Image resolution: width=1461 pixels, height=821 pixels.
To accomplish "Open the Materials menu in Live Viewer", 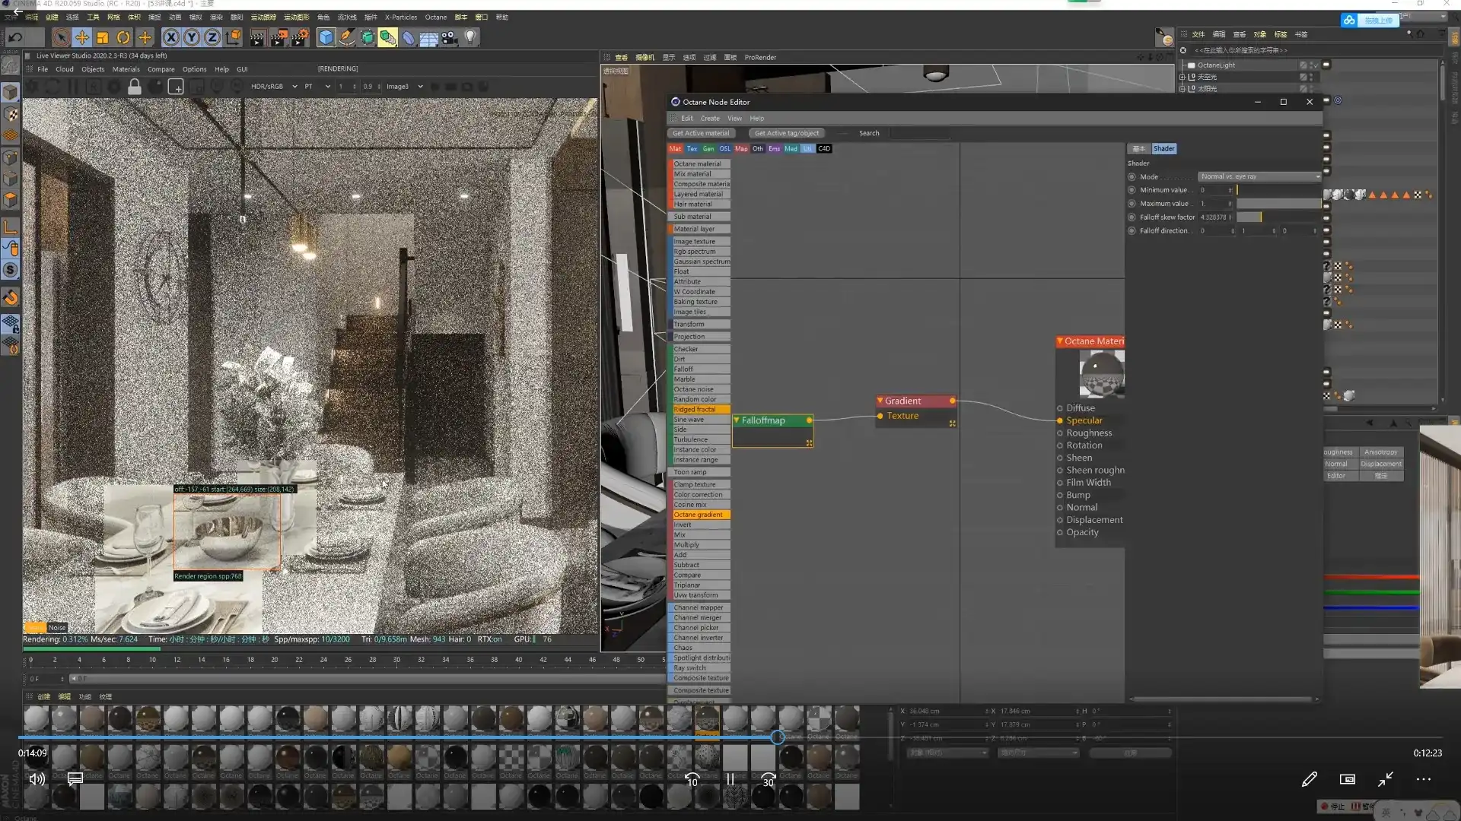I will click(x=126, y=69).
